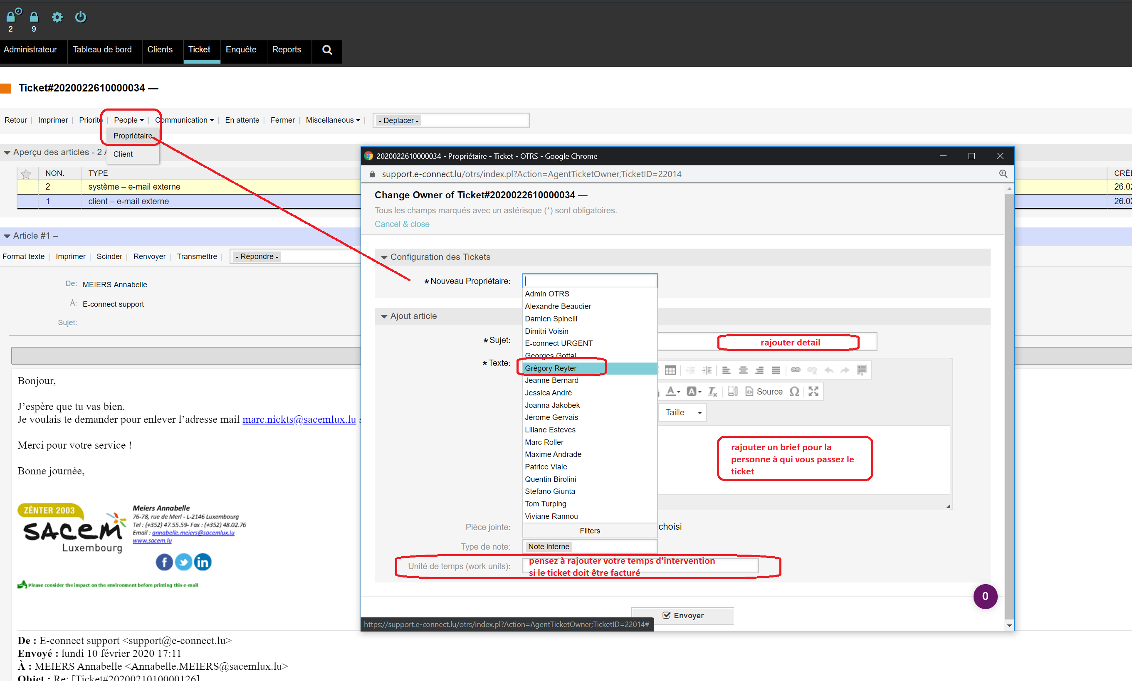Select Admin OTRS from owner list

pos(590,294)
